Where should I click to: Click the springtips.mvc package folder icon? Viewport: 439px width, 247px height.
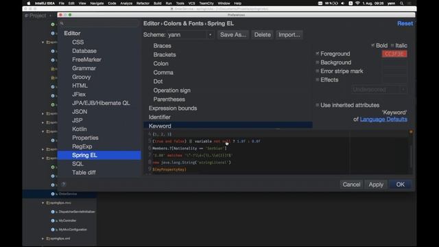pos(48,203)
